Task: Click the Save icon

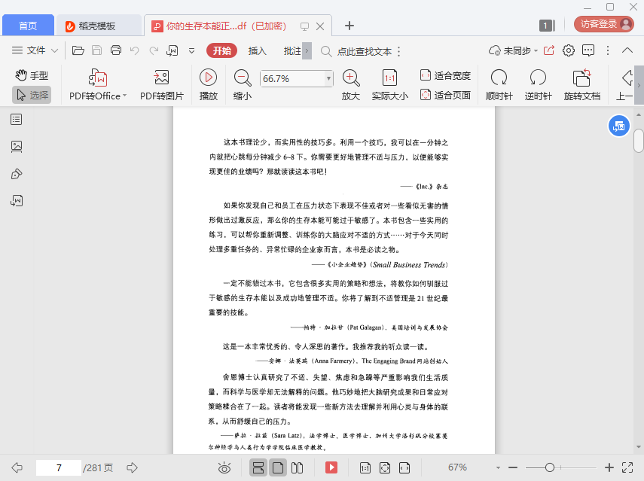Action: click(x=97, y=50)
